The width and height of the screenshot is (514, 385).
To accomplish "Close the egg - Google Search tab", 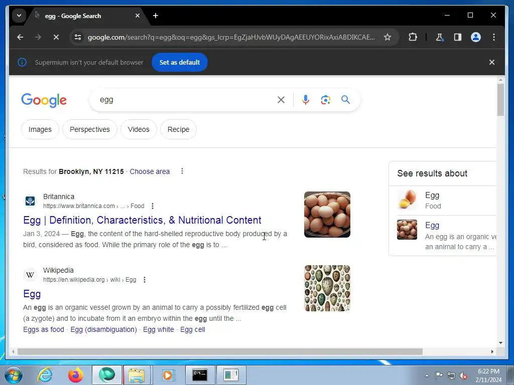I will pyautogui.click(x=138, y=16).
